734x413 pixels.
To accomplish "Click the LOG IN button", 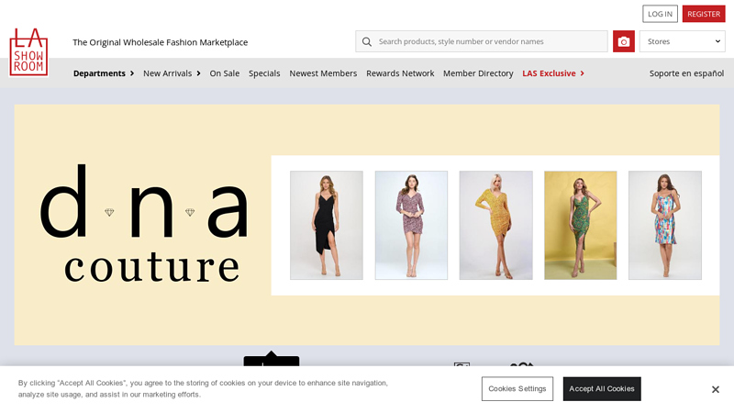I will pos(660,14).
